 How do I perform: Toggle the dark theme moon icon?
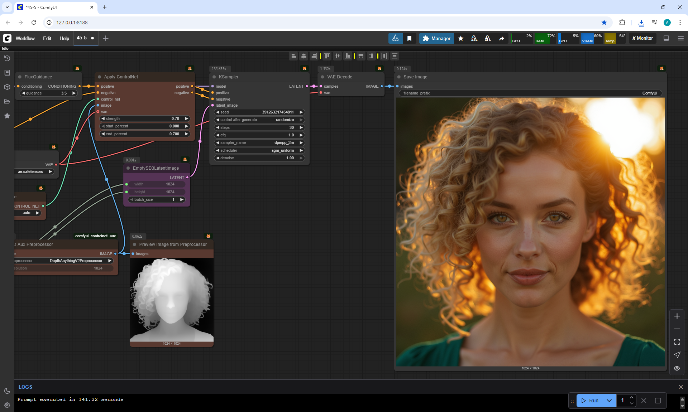pyautogui.click(x=7, y=391)
